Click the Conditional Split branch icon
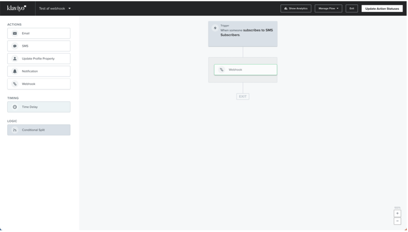 click(x=15, y=130)
